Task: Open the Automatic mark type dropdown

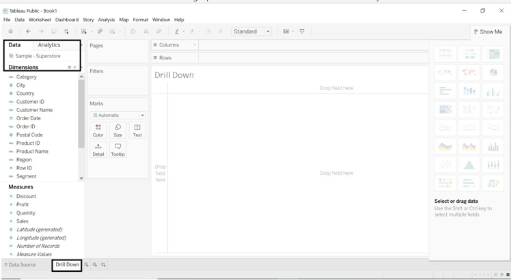Action: click(118, 115)
